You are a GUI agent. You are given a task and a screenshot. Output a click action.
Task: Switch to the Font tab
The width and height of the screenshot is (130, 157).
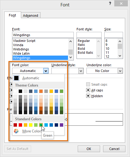12,15
